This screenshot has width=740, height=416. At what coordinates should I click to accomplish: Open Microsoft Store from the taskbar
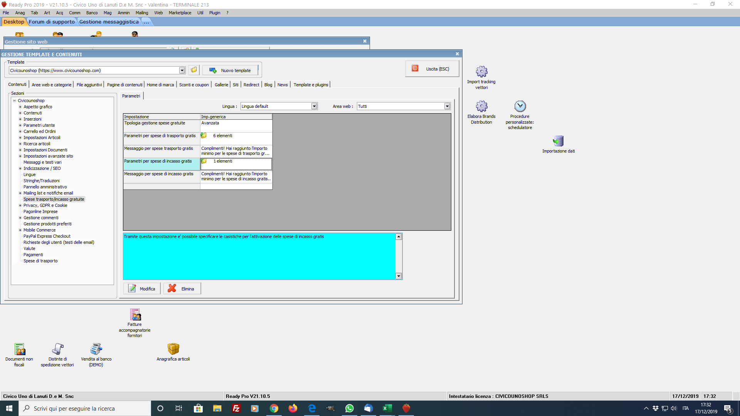tap(198, 408)
